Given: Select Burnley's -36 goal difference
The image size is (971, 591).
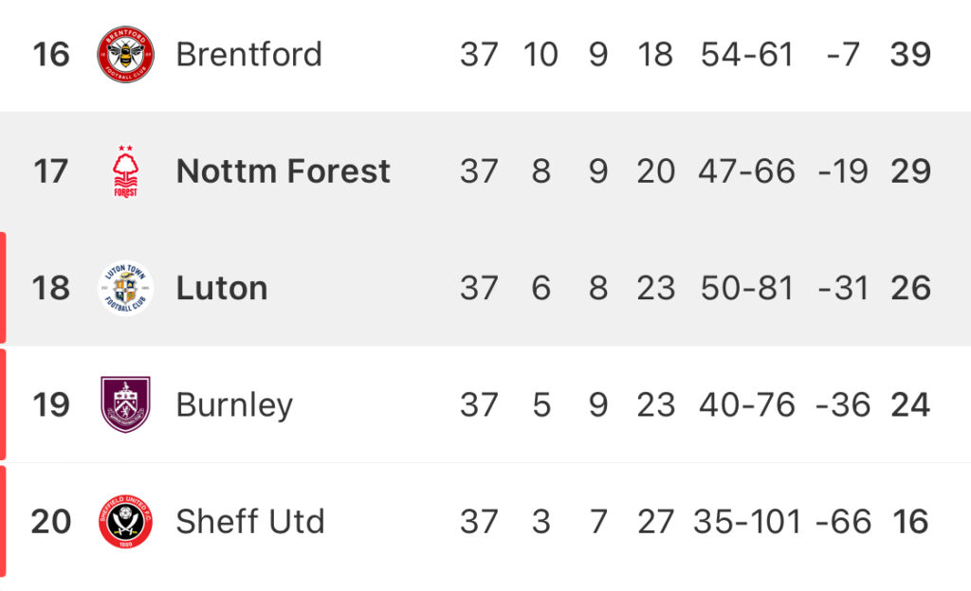Looking at the screenshot, I should click(x=843, y=405).
